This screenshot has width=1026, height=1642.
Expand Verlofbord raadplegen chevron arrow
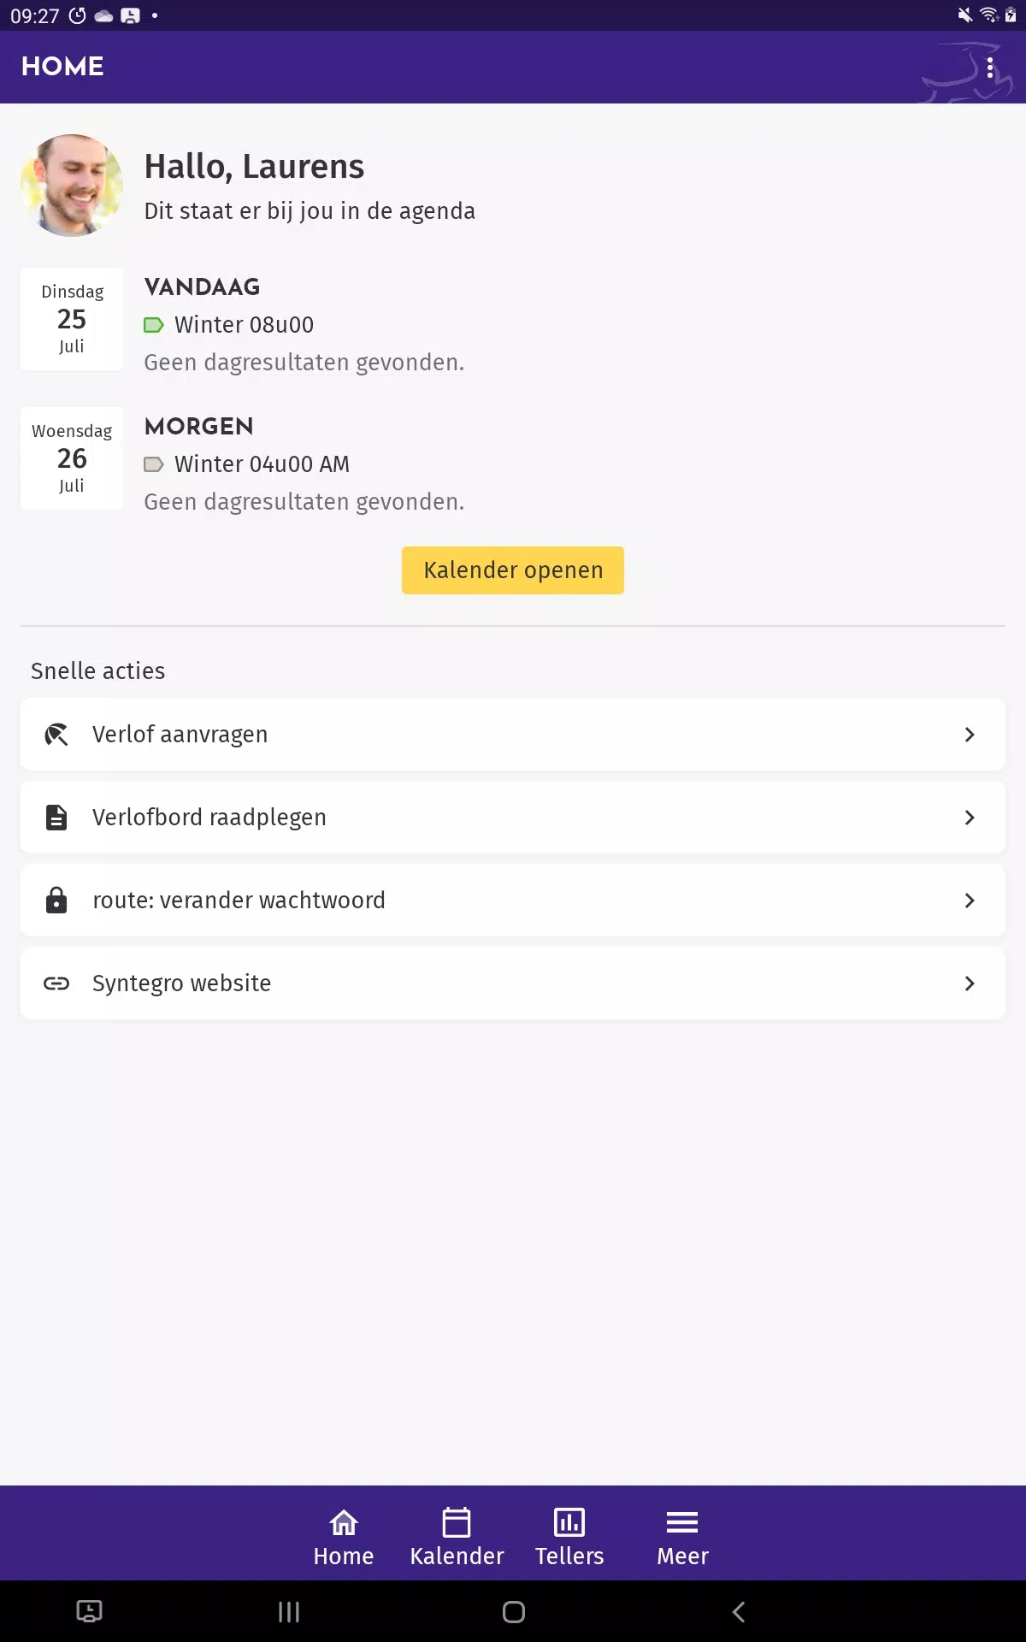point(970,818)
